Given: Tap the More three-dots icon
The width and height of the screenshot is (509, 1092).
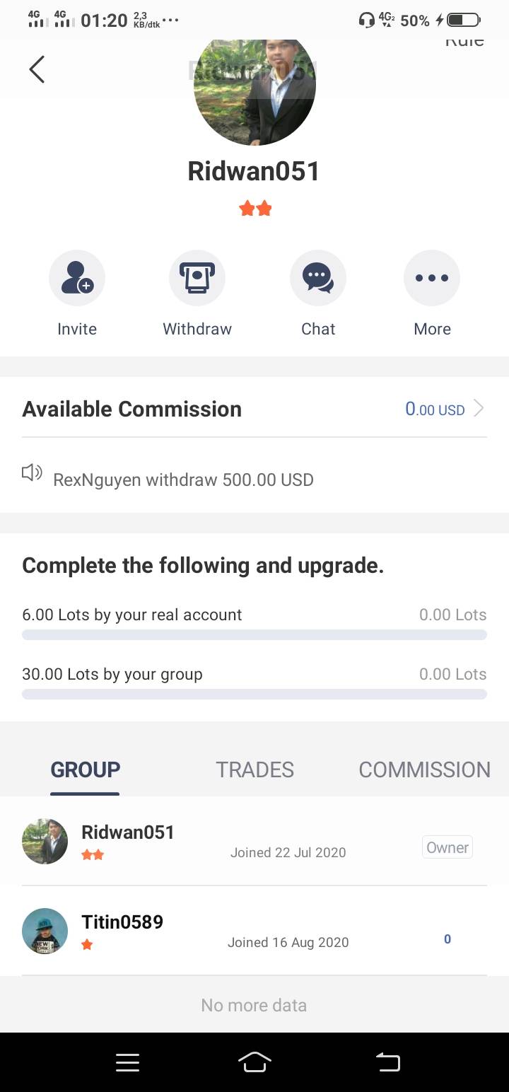Looking at the screenshot, I should (x=432, y=278).
